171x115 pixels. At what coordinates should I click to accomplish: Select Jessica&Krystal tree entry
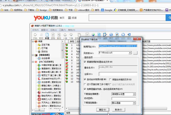[x=51, y=92]
